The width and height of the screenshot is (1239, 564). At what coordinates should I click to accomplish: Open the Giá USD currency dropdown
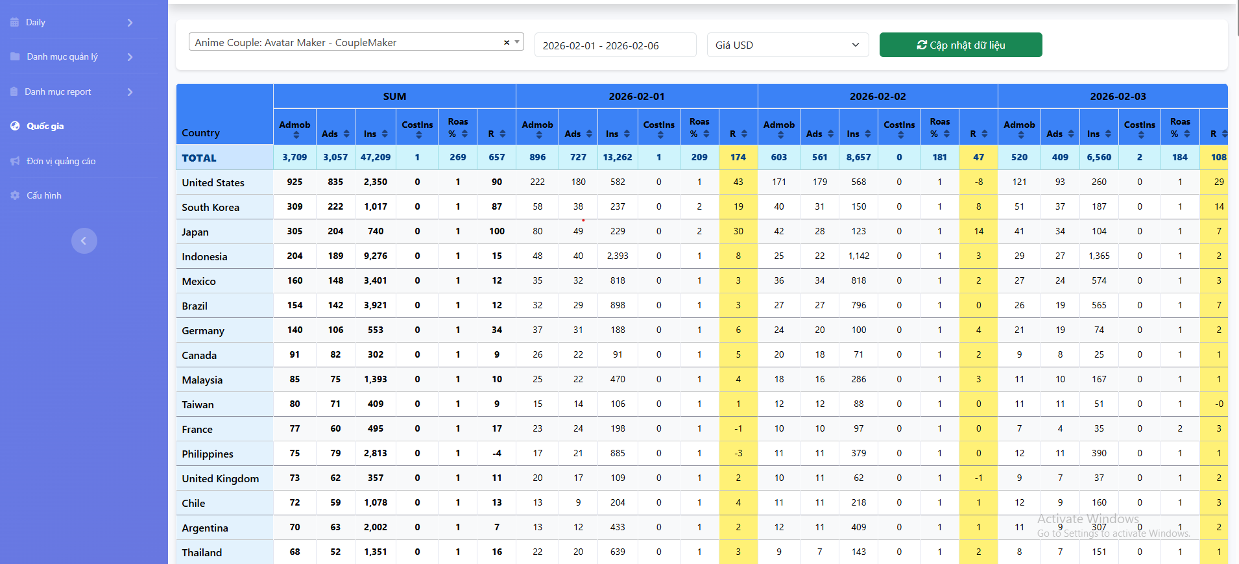pyautogui.click(x=787, y=45)
